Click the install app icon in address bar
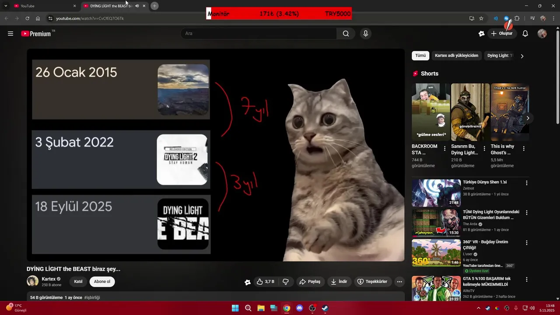Image resolution: width=560 pixels, height=315 pixels. click(x=472, y=18)
